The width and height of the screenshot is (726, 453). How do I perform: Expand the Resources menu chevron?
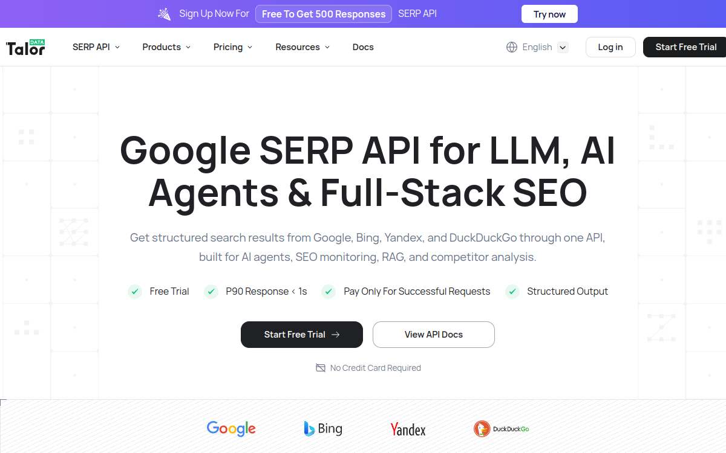click(x=327, y=47)
